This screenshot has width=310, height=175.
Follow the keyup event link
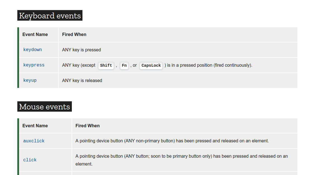tap(30, 80)
